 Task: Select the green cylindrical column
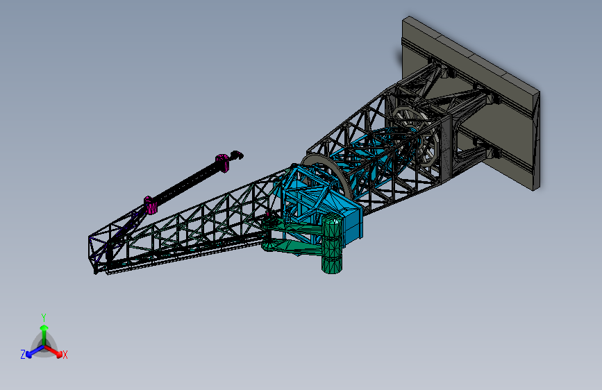click(x=332, y=244)
